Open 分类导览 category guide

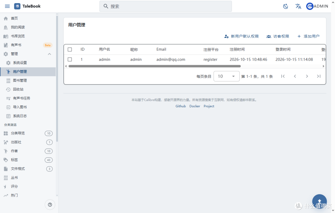[28, 133]
